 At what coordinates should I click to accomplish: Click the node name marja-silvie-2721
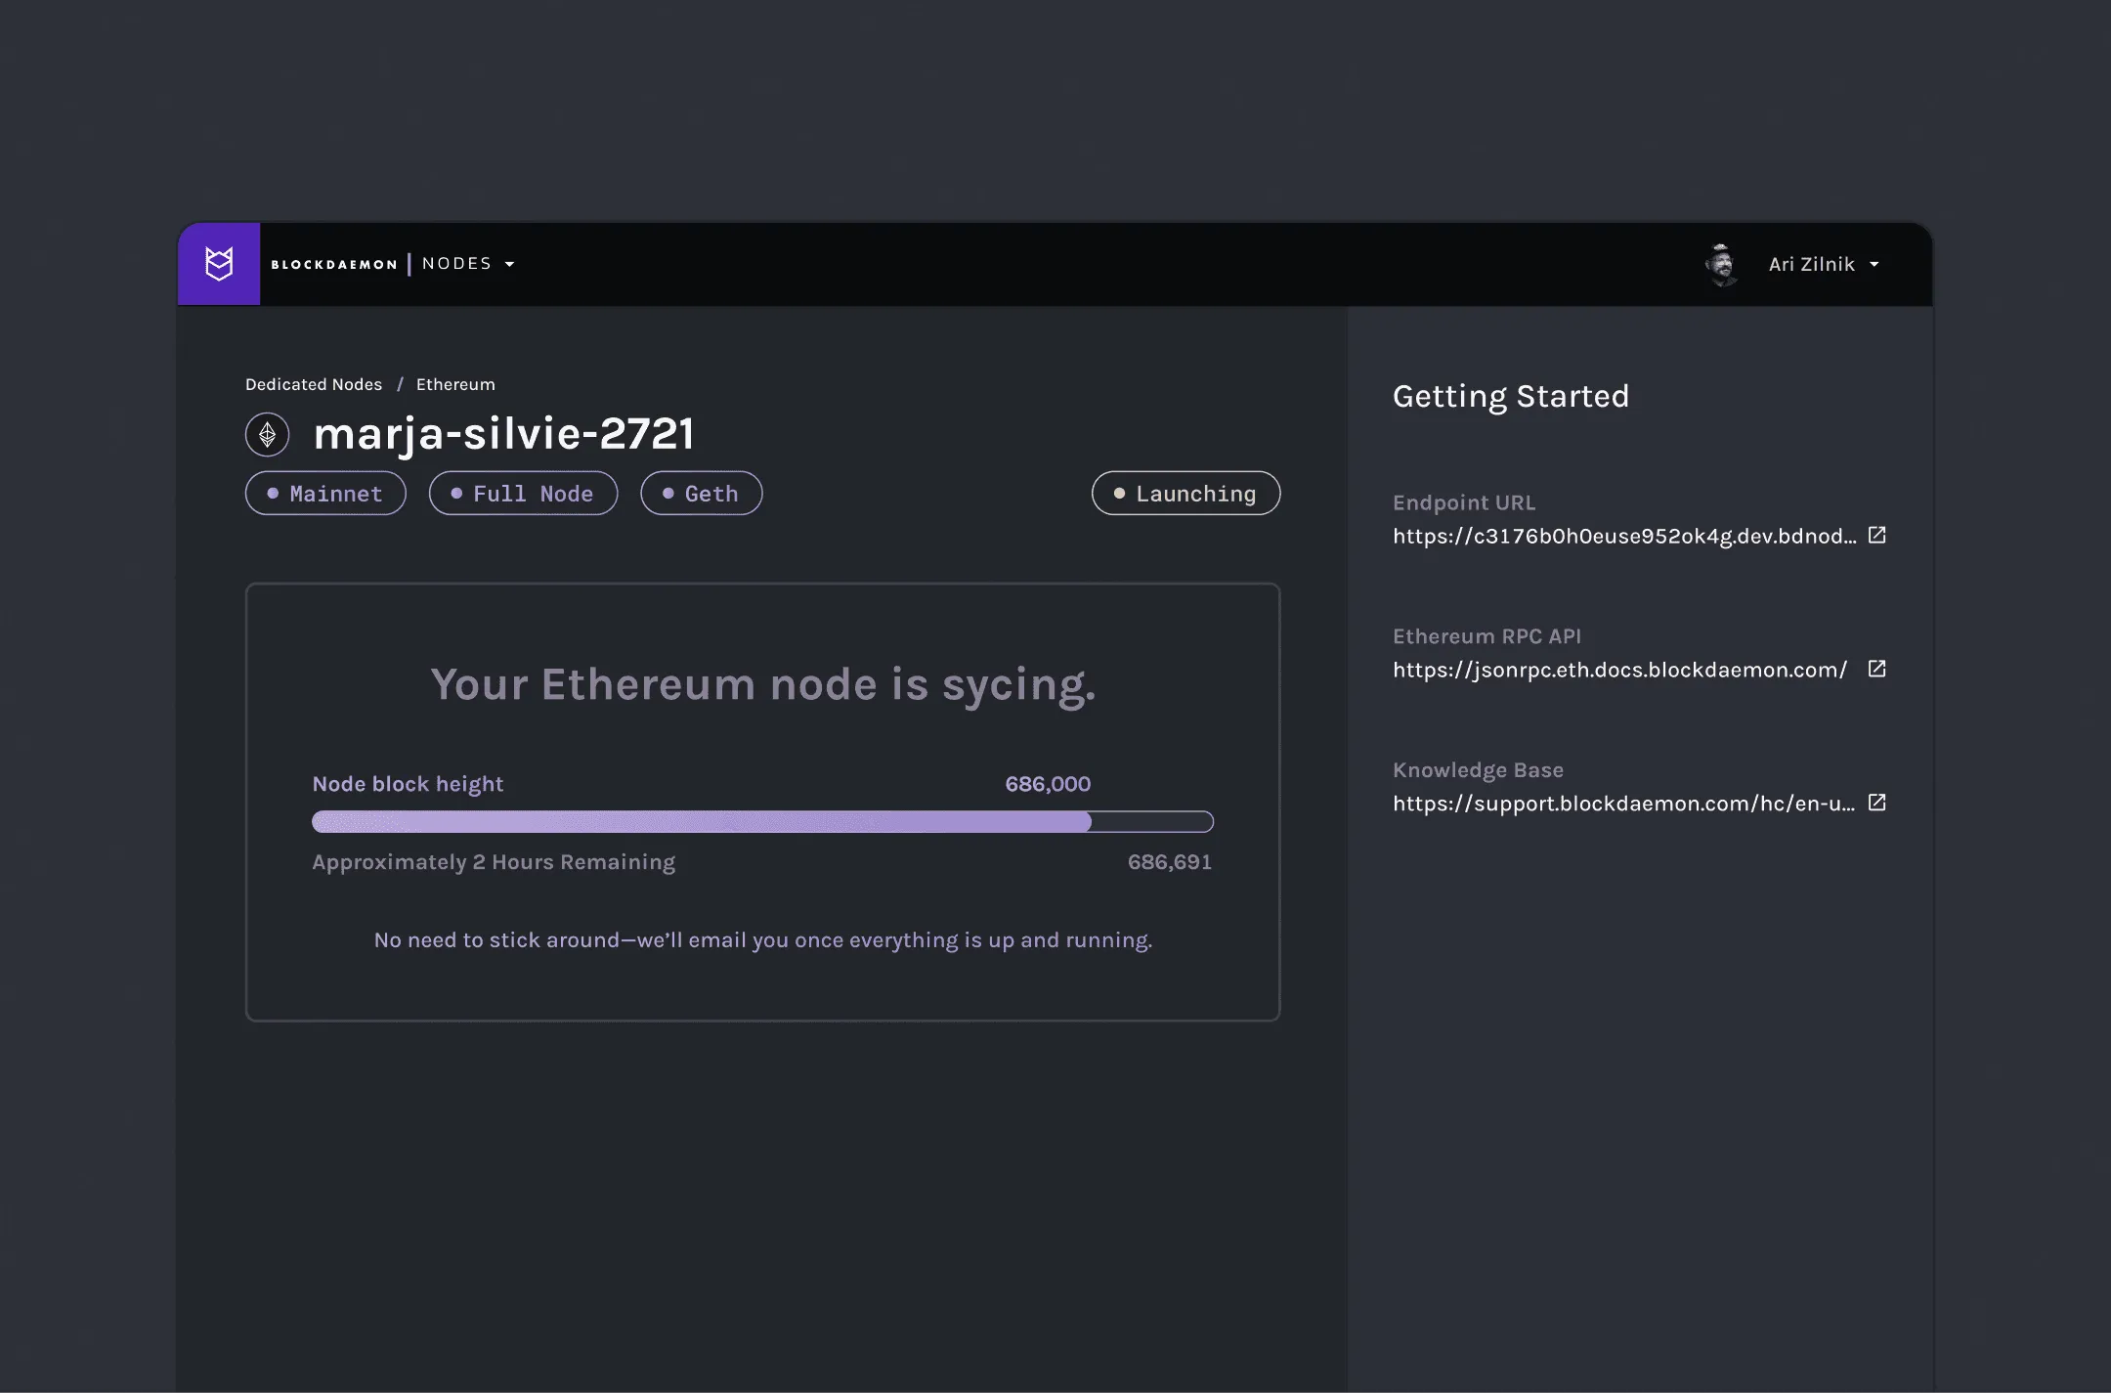[503, 433]
